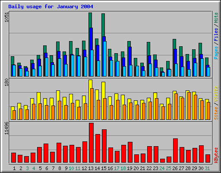The image size is (221, 173).
Task: Click the 'Daily usage for January 2004' title
Action: coord(51,6)
